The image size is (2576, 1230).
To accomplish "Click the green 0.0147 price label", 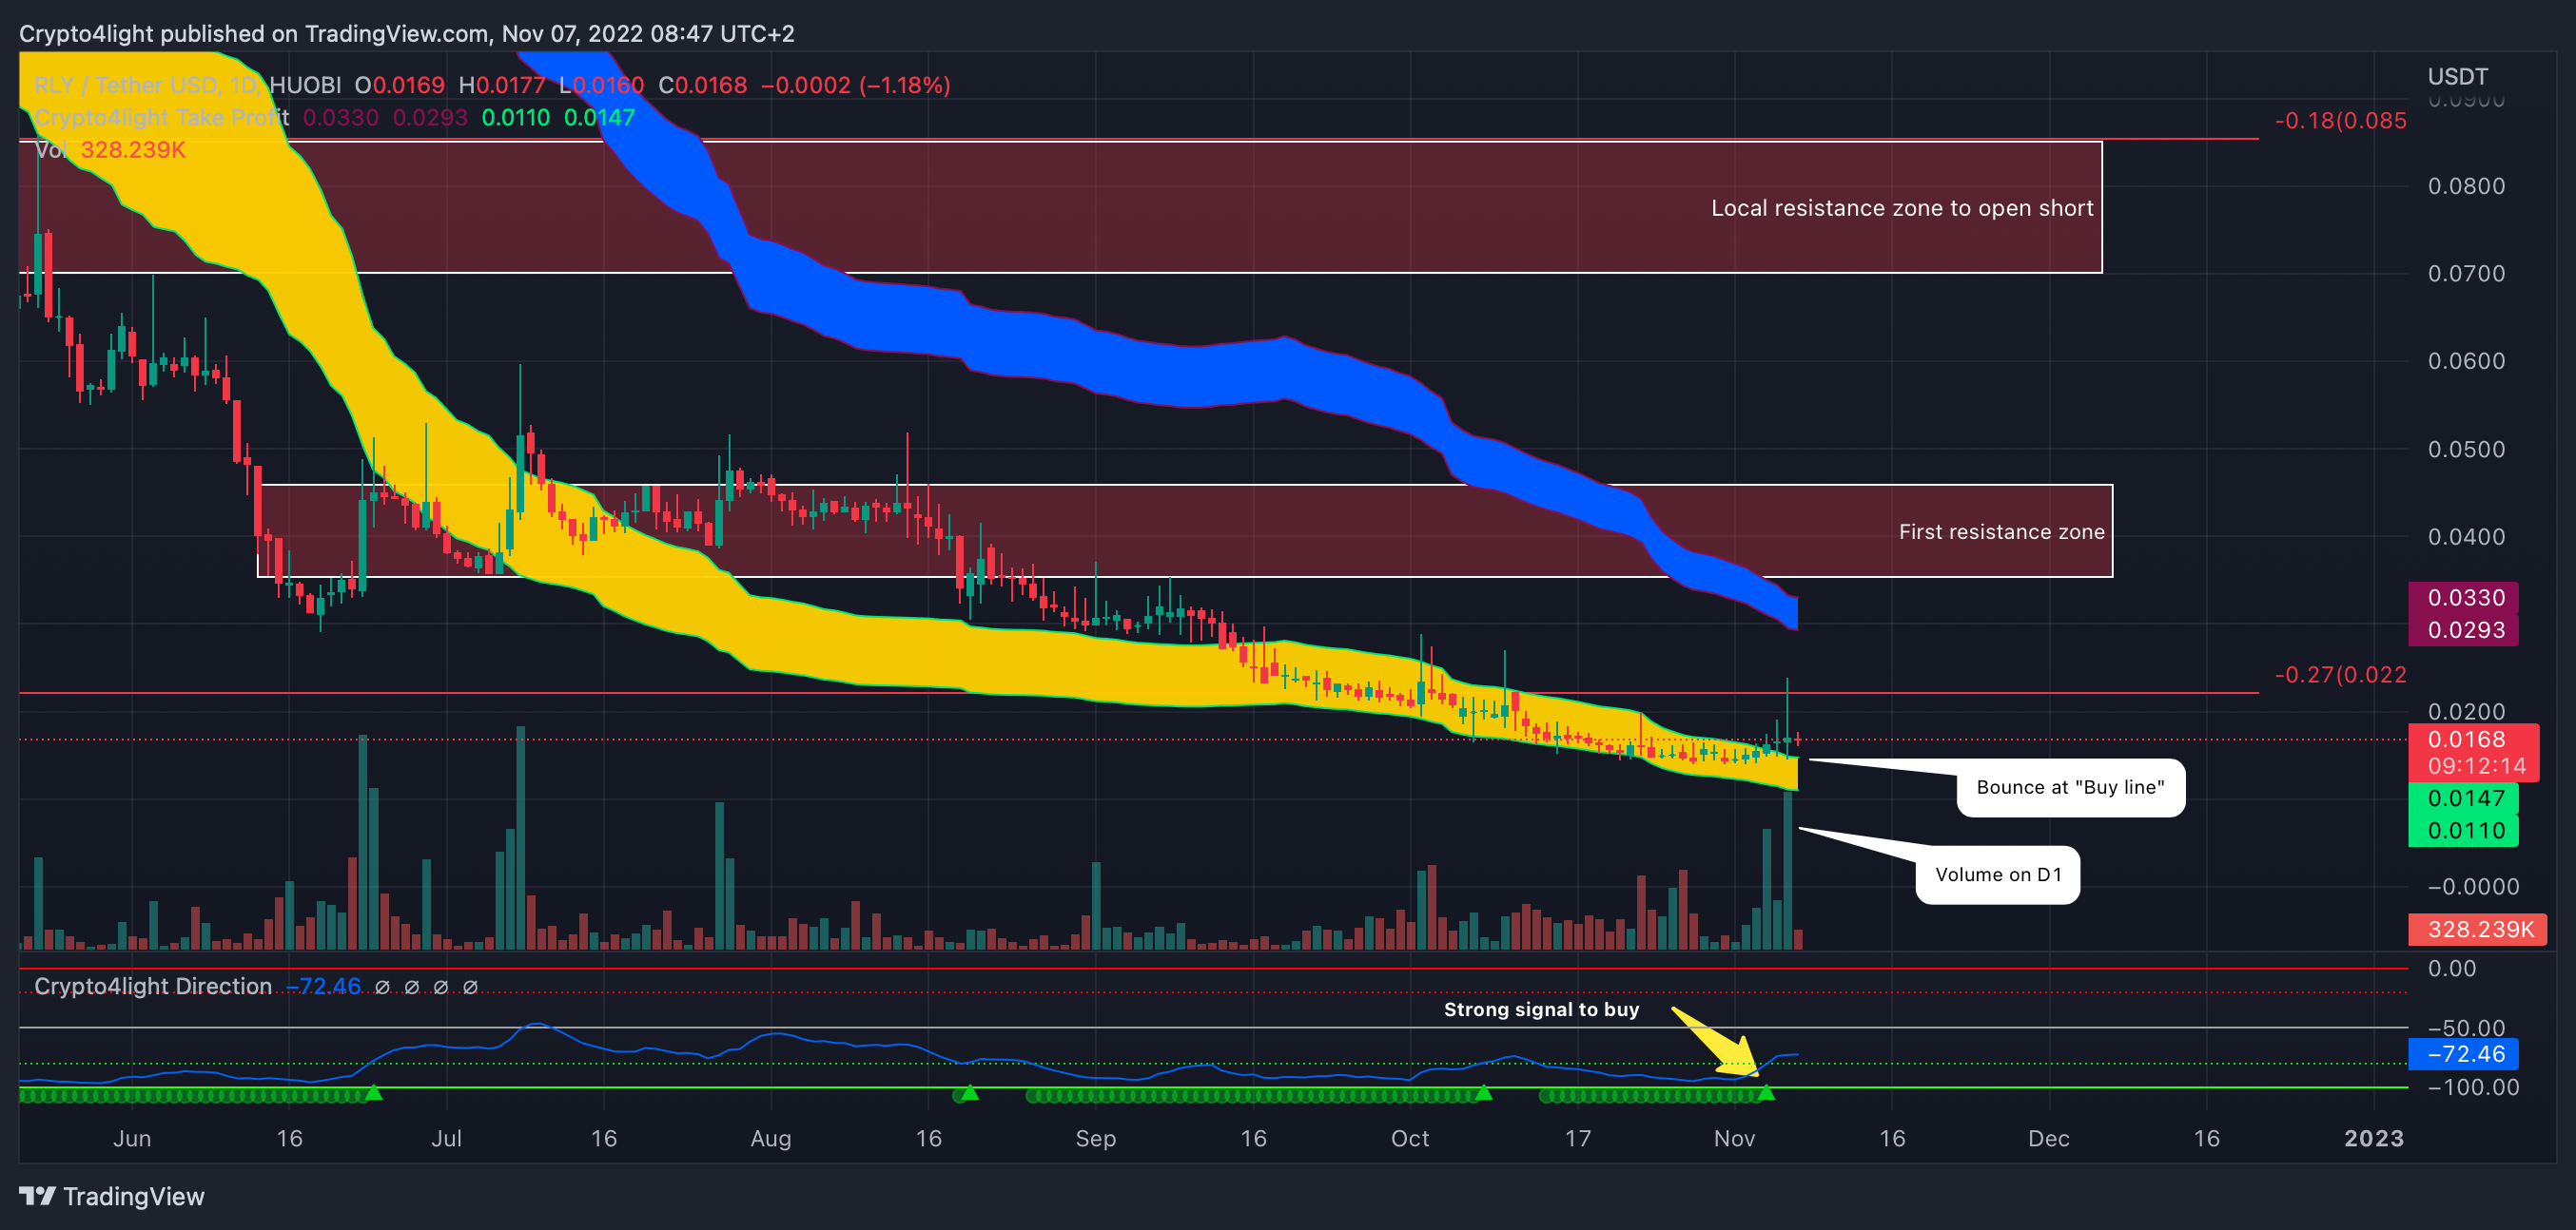I will pyautogui.click(x=2464, y=798).
